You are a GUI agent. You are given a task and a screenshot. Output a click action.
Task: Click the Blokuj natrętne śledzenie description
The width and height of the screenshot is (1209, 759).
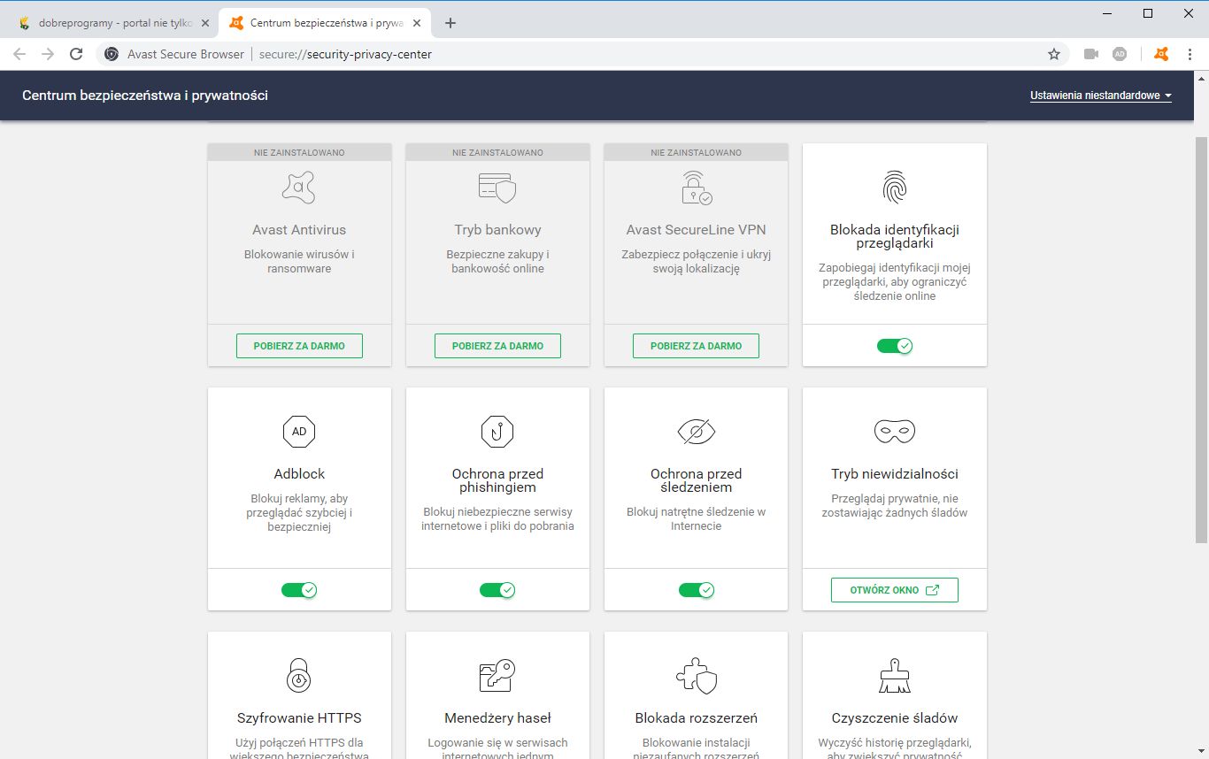(x=696, y=519)
